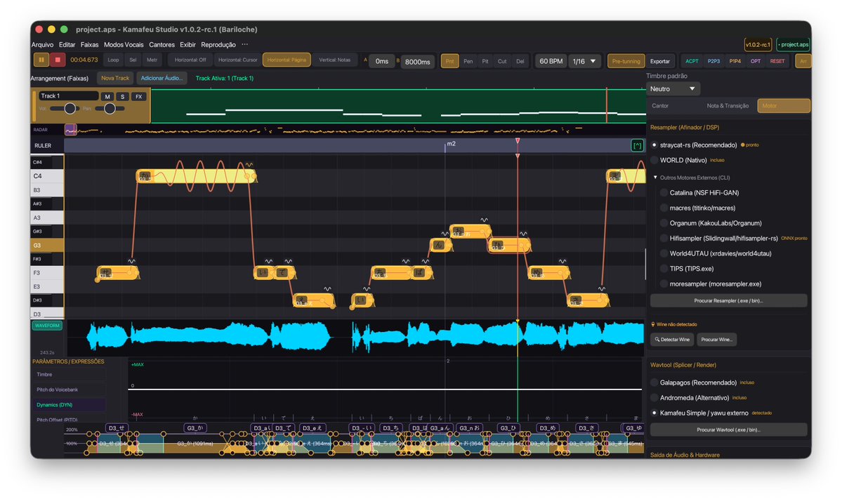The image size is (842, 499).
Task: Select the Del tool
Action: click(520, 61)
